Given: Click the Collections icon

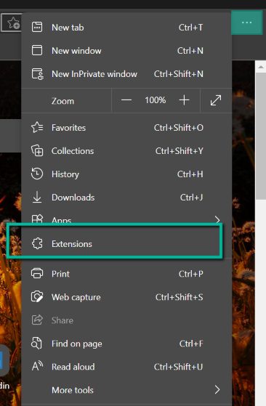Looking at the screenshot, I should coord(37,150).
